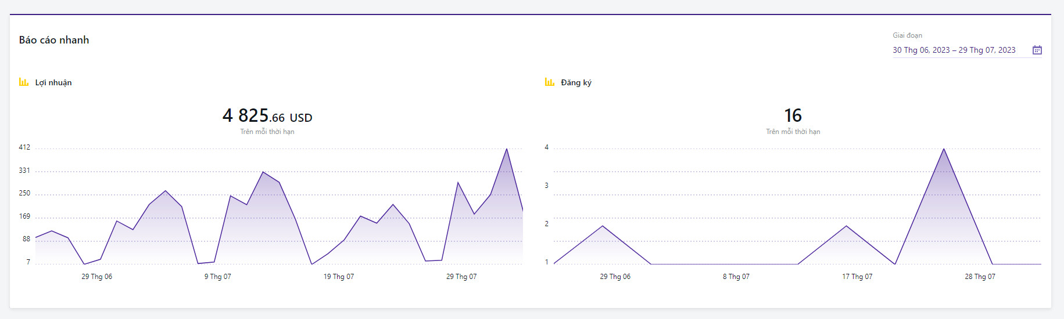Screen dimensions: 1064x319
Task: Click the Lợi nhuận chart title
Action: coord(53,82)
